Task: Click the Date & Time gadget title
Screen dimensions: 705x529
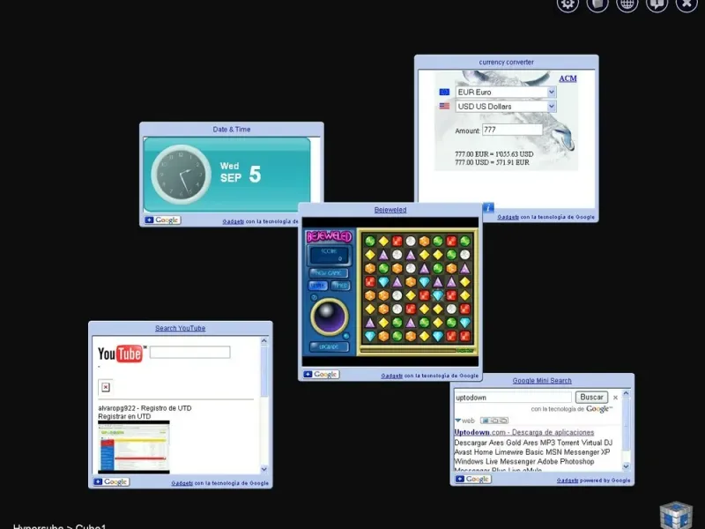Action: click(x=232, y=129)
